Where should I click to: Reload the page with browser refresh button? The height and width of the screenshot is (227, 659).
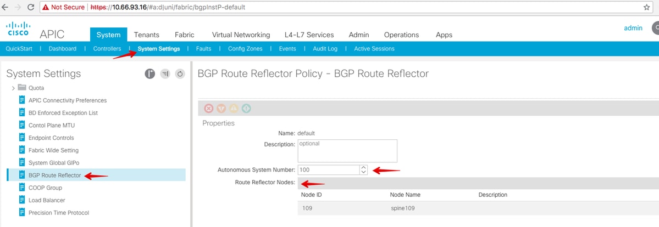tap(31, 7)
